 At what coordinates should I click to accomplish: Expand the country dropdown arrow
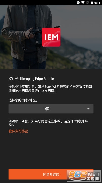point(88,109)
